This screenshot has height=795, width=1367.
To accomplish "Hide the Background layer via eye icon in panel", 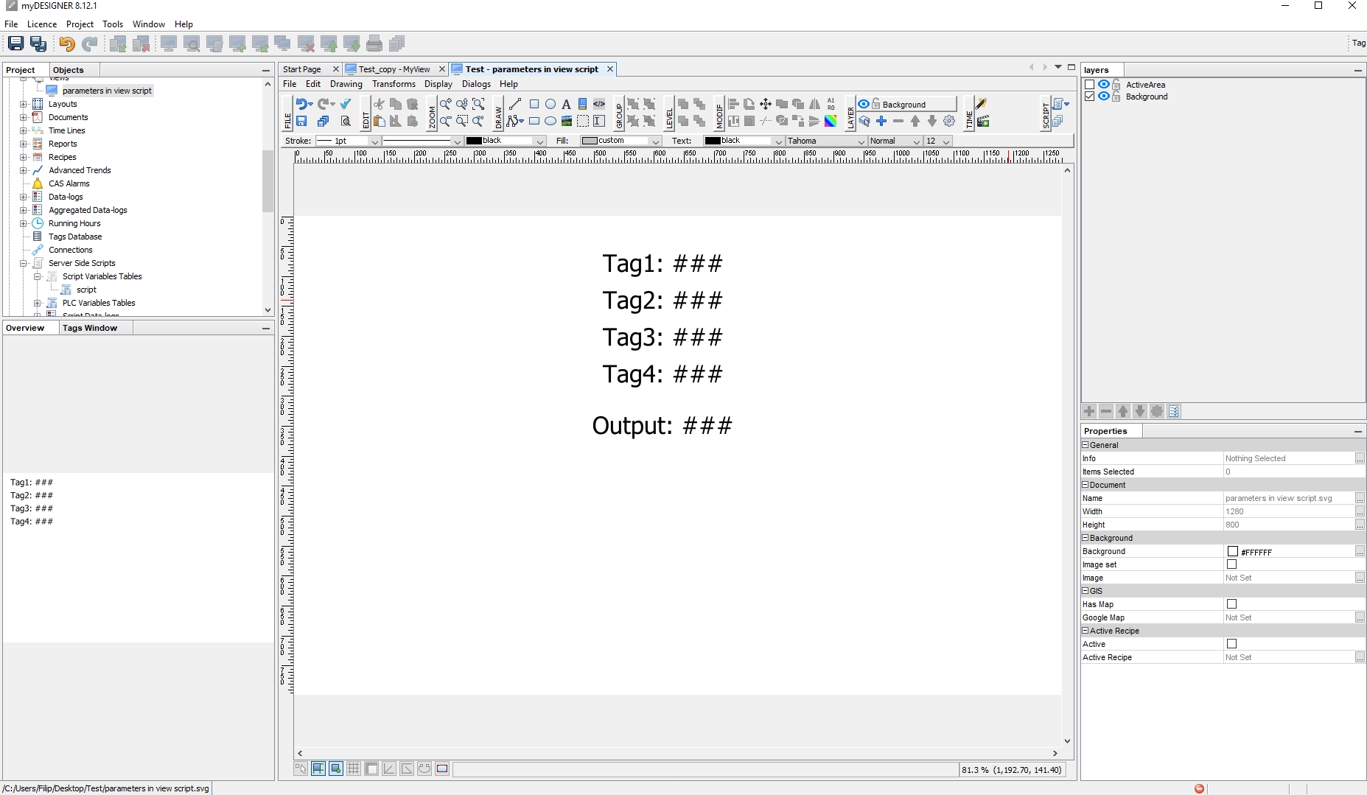I will point(1103,97).
